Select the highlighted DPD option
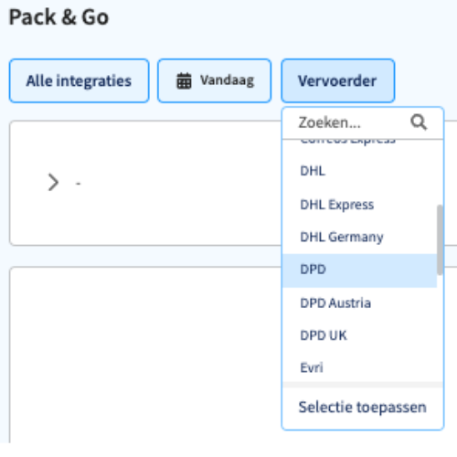The height and width of the screenshot is (457, 457). point(359,271)
